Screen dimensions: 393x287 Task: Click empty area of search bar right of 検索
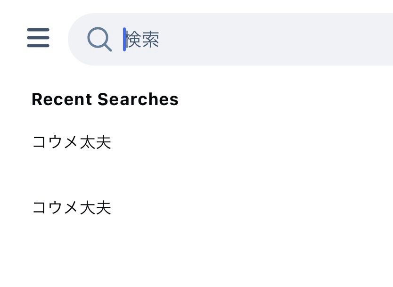coord(283,40)
